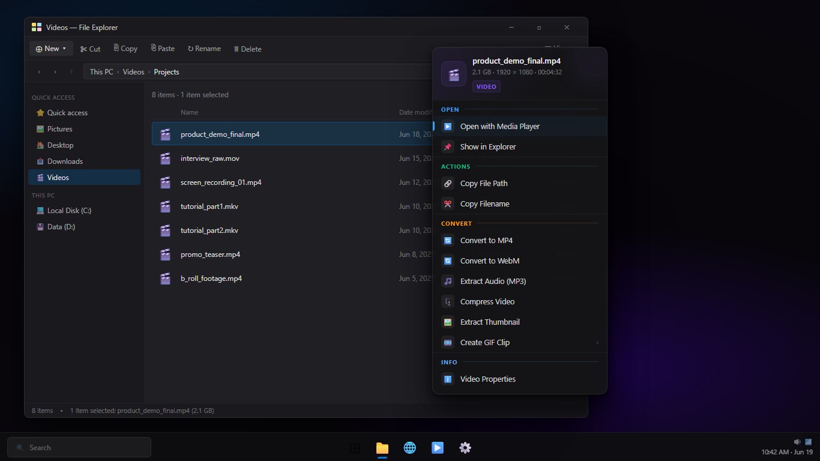Click the picture icon beside Extract Thumbnail
Image resolution: width=820 pixels, height=461 pixels.
(x=448, y=322)
